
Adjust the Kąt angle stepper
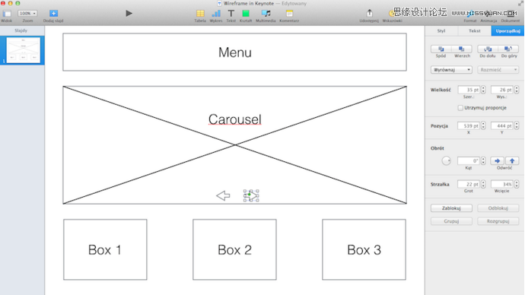tap(483, 161)
